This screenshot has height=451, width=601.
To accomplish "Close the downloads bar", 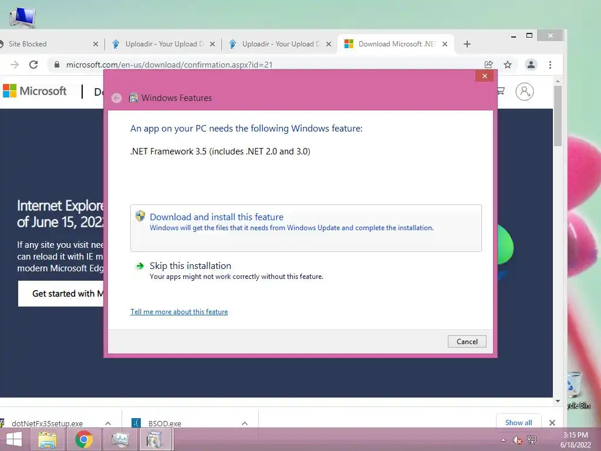I will pyautogui.click(x=552, y=423).
